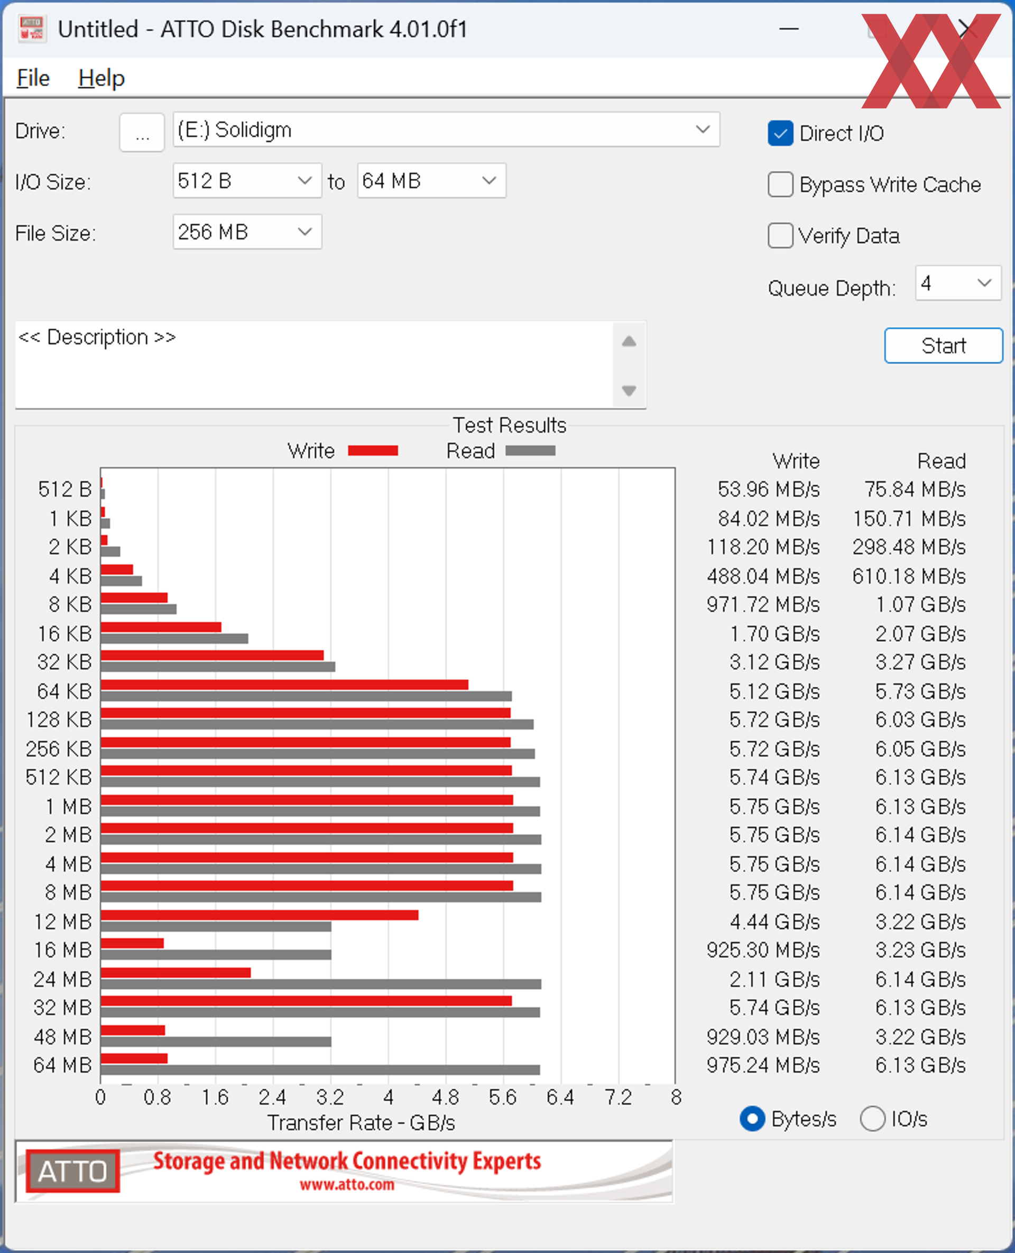Open the I/O Size minimum 512 B dropdown
The height and width of the screenshot is (1253, 1015).
(247, 181)
